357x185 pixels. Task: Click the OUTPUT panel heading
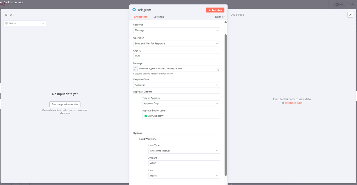(x=237, y=15)
